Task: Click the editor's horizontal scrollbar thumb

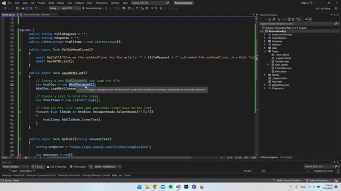Action: pos(120,158)
